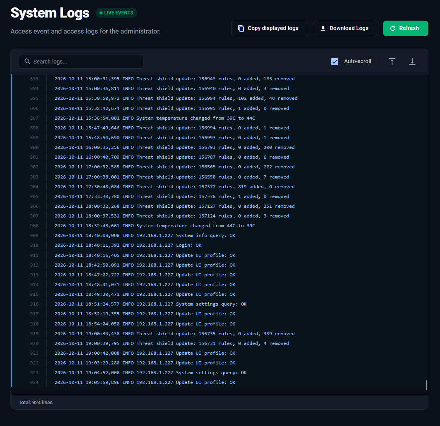Select log line 905 at 17:33:30

click(x=219, y=196)
